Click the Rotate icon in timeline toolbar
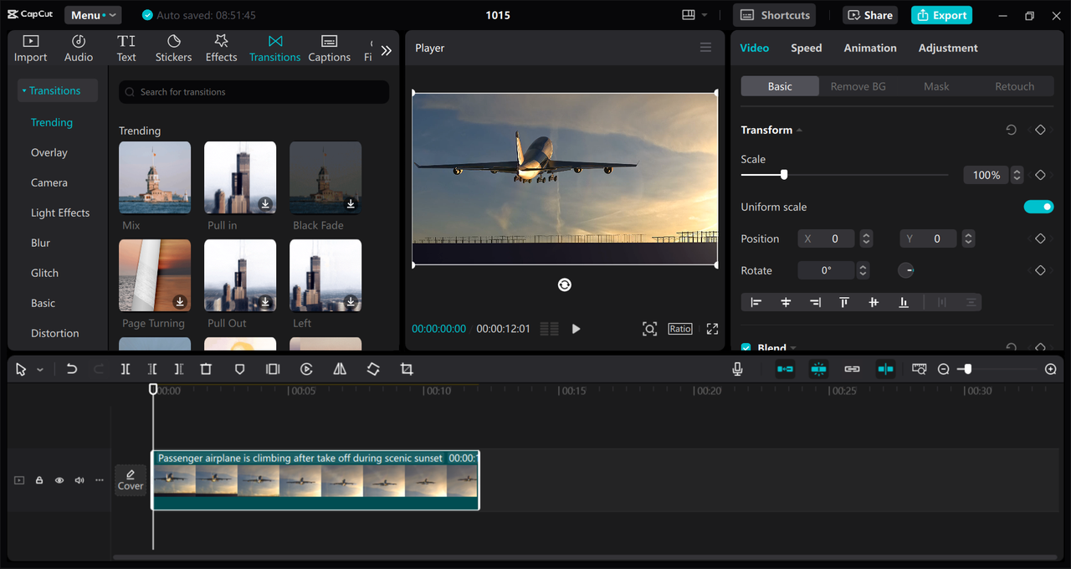The height and width of the screenshot is (569, 1071). pos(373,369)
